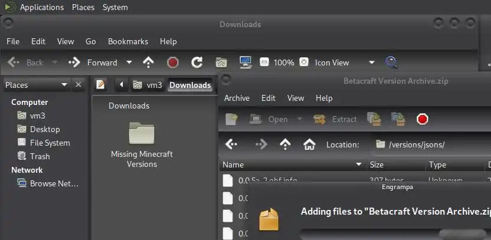Expand the Forward history dropdown arrow
Screen dimensions: 491x240
coord(129,63)
